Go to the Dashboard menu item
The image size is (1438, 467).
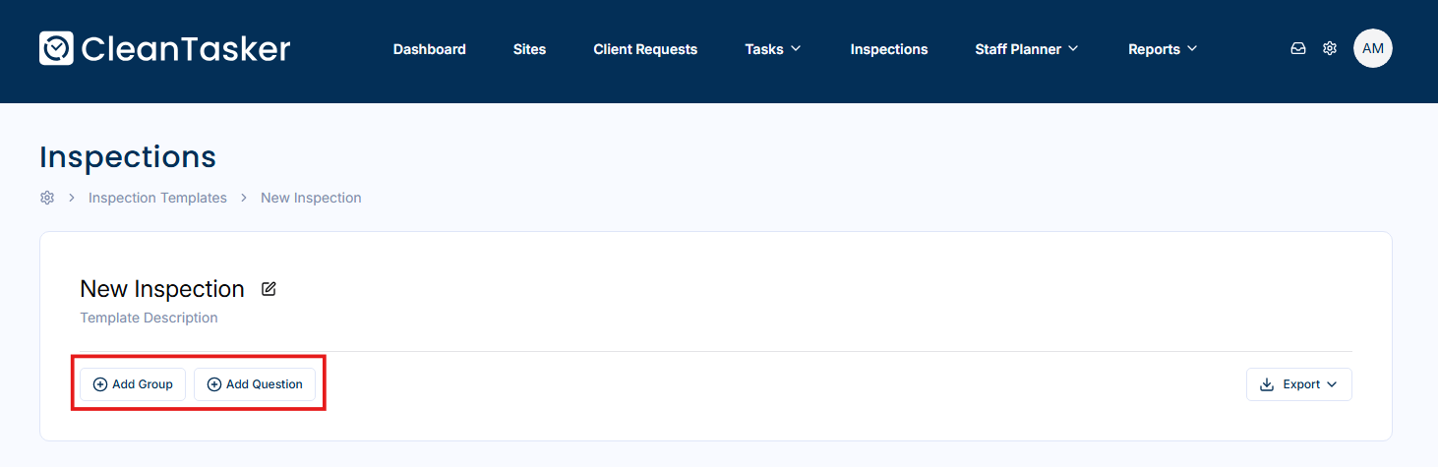430,49
